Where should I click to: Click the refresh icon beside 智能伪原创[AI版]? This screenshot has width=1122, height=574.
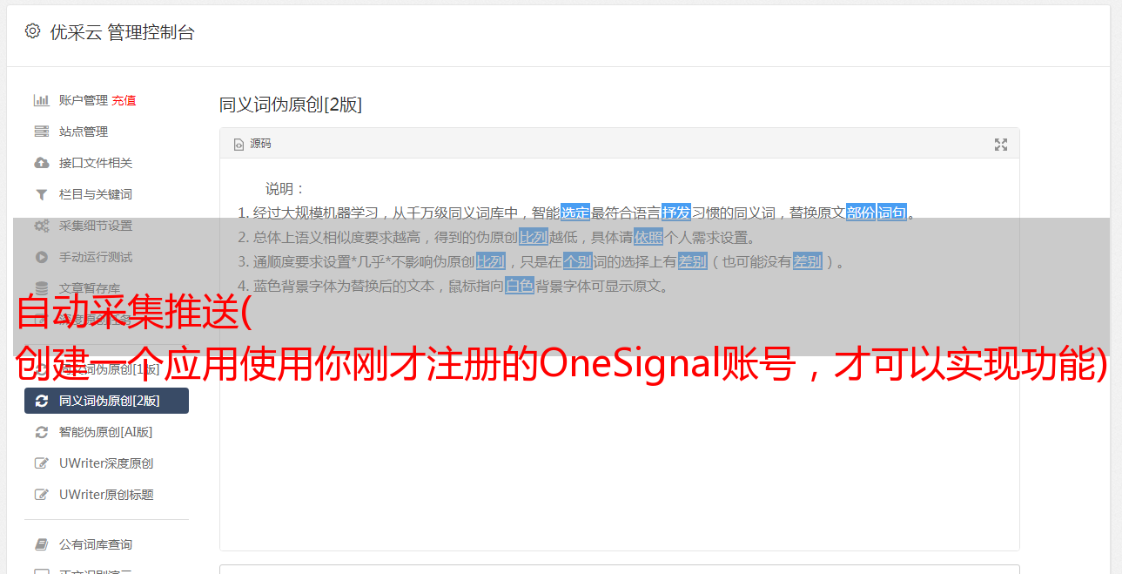(x=41, y=432)
